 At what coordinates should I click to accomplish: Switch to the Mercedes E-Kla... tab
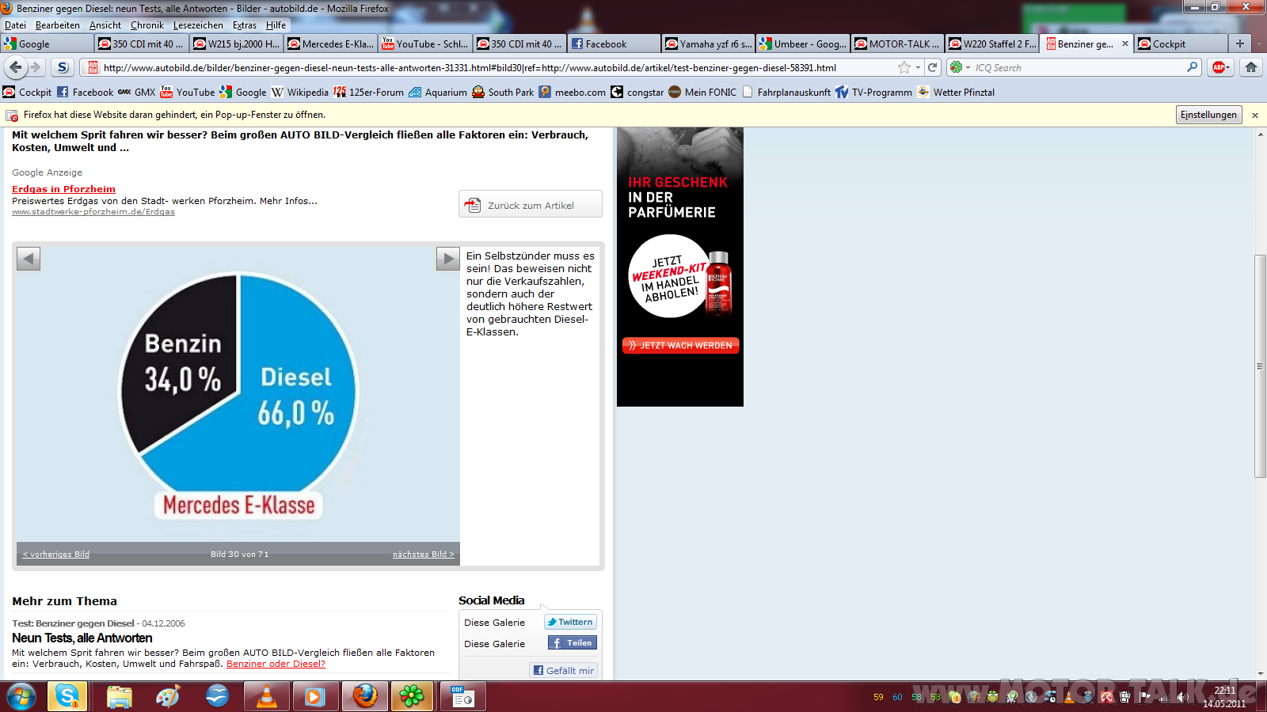point(330,44)
